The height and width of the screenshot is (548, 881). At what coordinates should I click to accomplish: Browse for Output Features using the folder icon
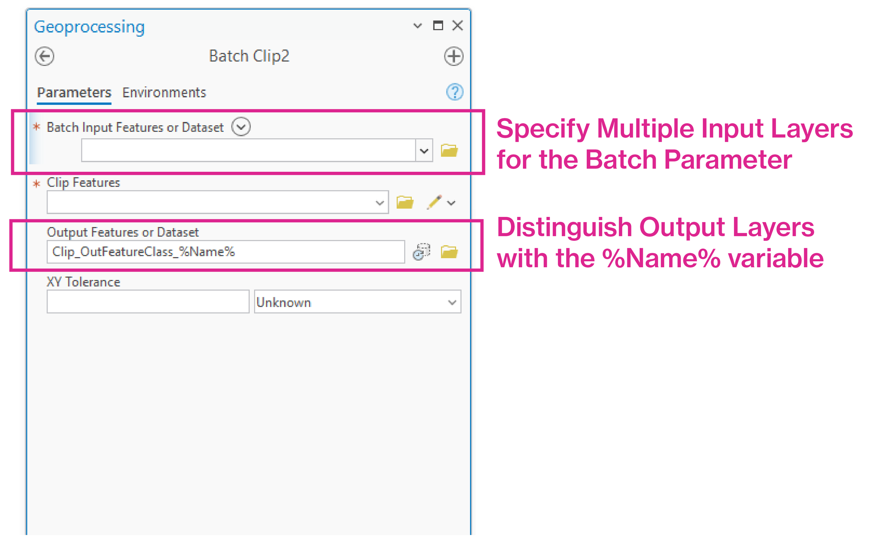point(450,251)
